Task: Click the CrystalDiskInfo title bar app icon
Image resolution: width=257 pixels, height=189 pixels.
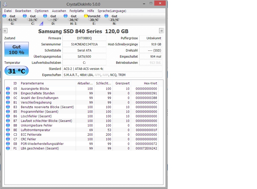Action: coord(5,4)
